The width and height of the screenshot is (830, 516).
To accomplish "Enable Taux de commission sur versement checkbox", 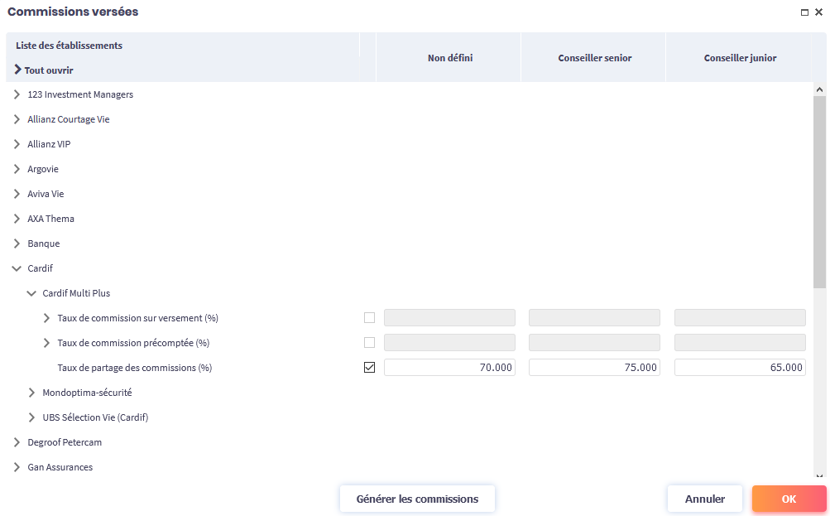I will tap(369, 318).
